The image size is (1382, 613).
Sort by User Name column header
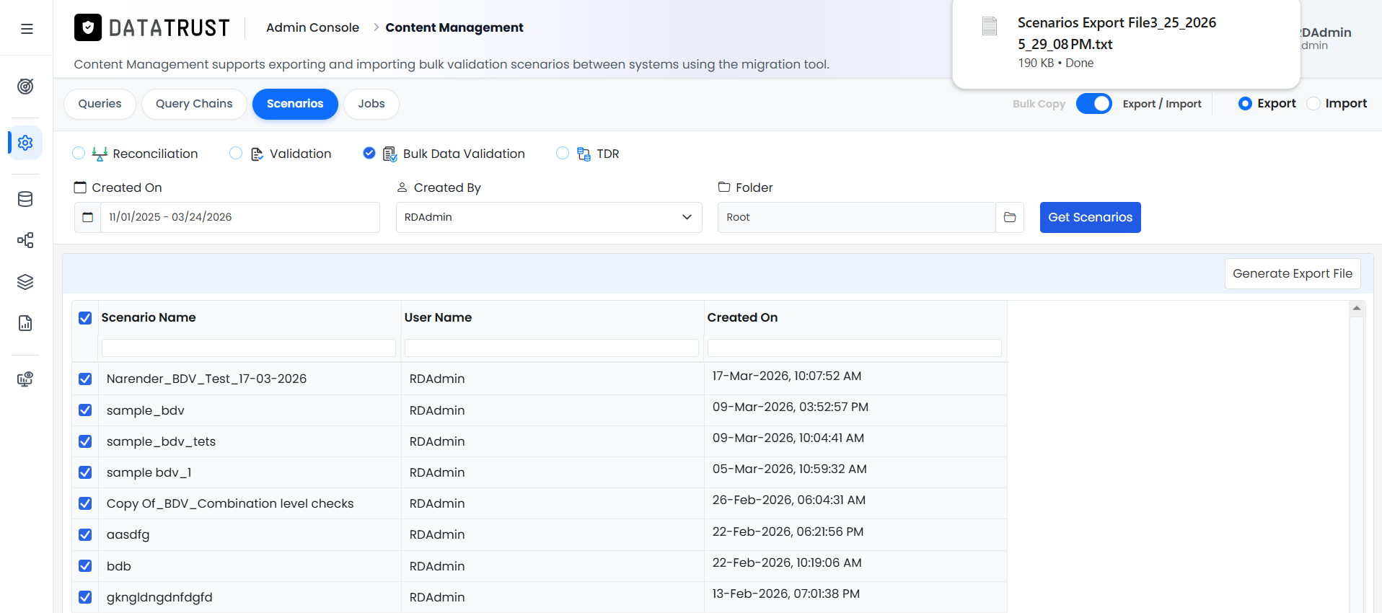pyautogui.click(x=438, y=317)
